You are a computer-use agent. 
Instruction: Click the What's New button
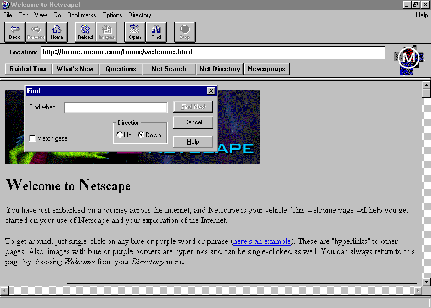(75, 69)
